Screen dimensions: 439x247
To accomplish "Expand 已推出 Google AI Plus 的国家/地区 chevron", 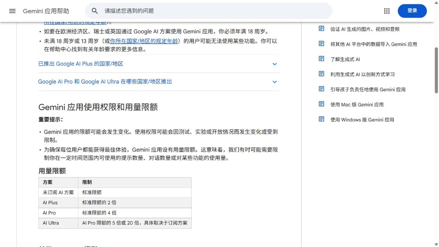I will (275, 64).
